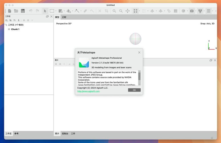
Task: Switch to the 工作 bottom tab
Action: [73, 134]
